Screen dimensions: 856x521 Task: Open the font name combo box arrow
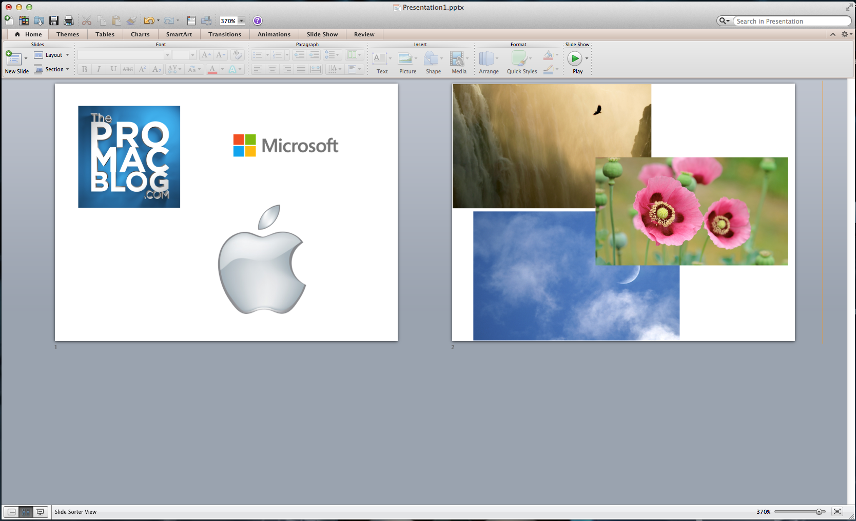(167, 55)
